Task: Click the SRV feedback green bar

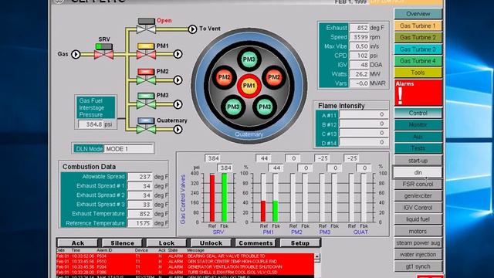Action: (225, 198)
